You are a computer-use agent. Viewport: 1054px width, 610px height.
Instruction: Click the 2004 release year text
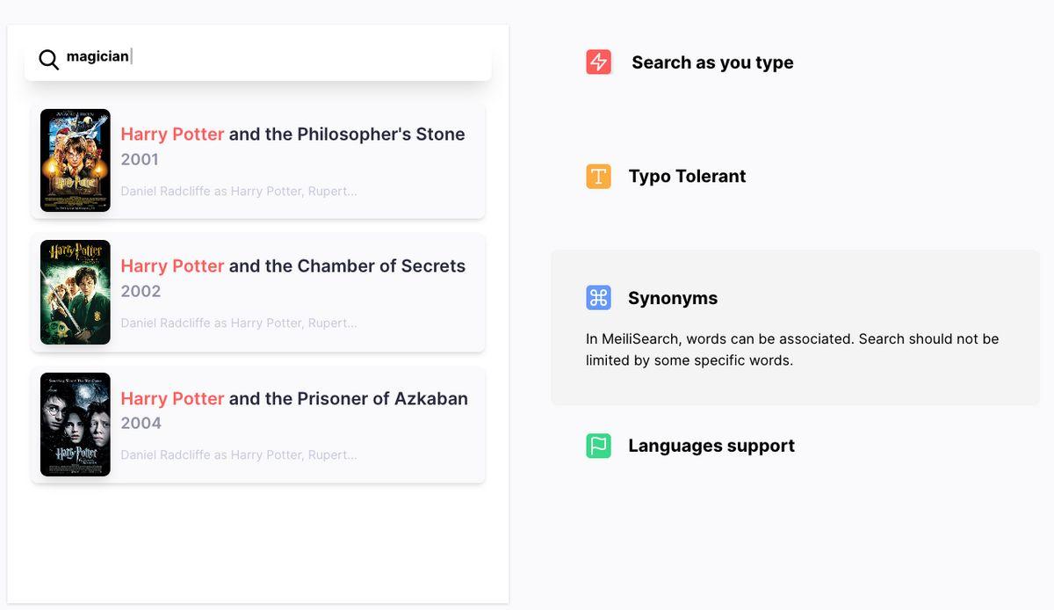[141, 423]
